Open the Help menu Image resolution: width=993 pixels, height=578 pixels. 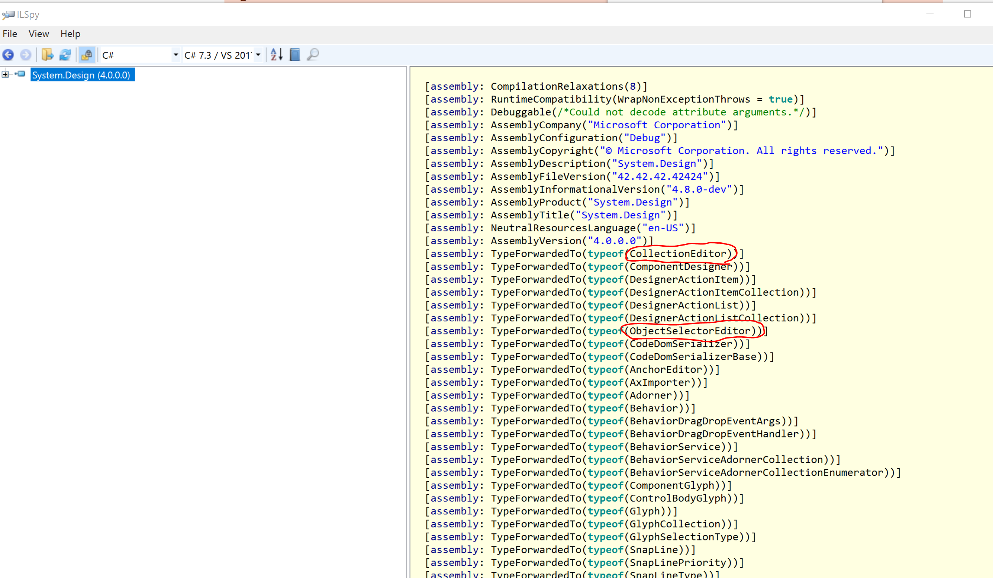click(x=70, y=34)
